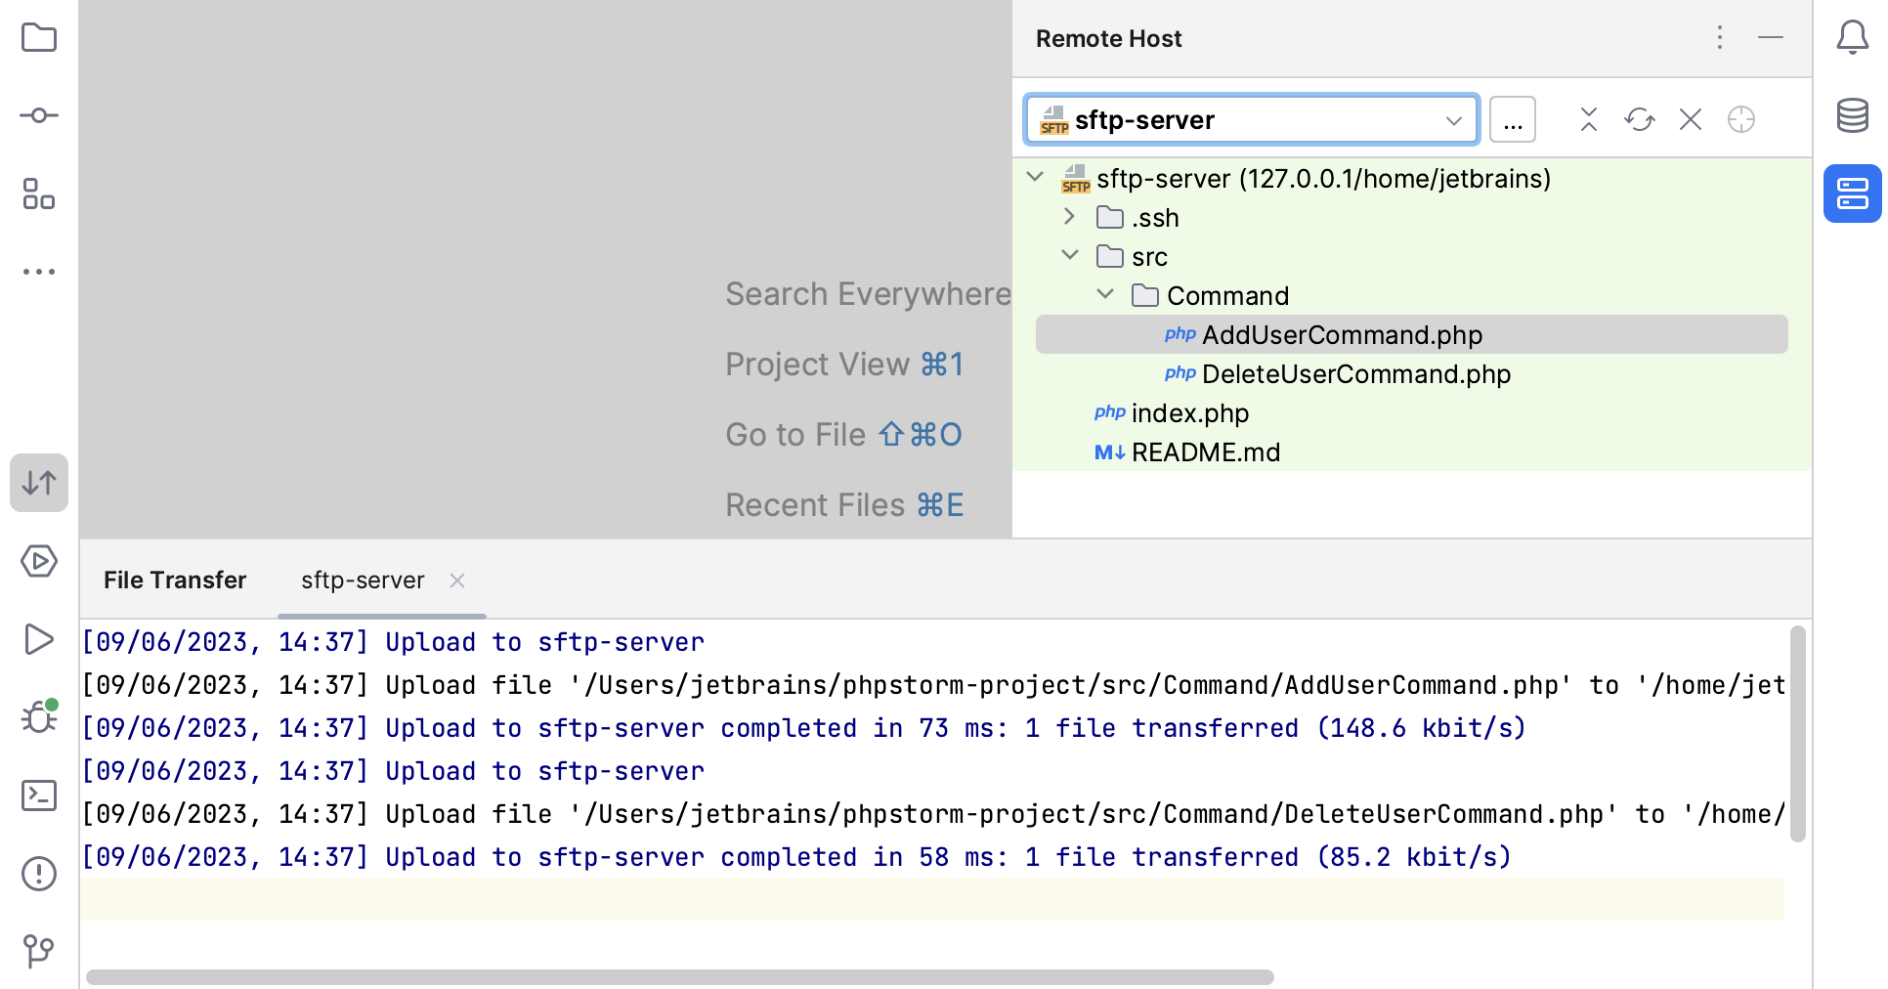
Task: Open the Terminal tool window
Action: 39,795
